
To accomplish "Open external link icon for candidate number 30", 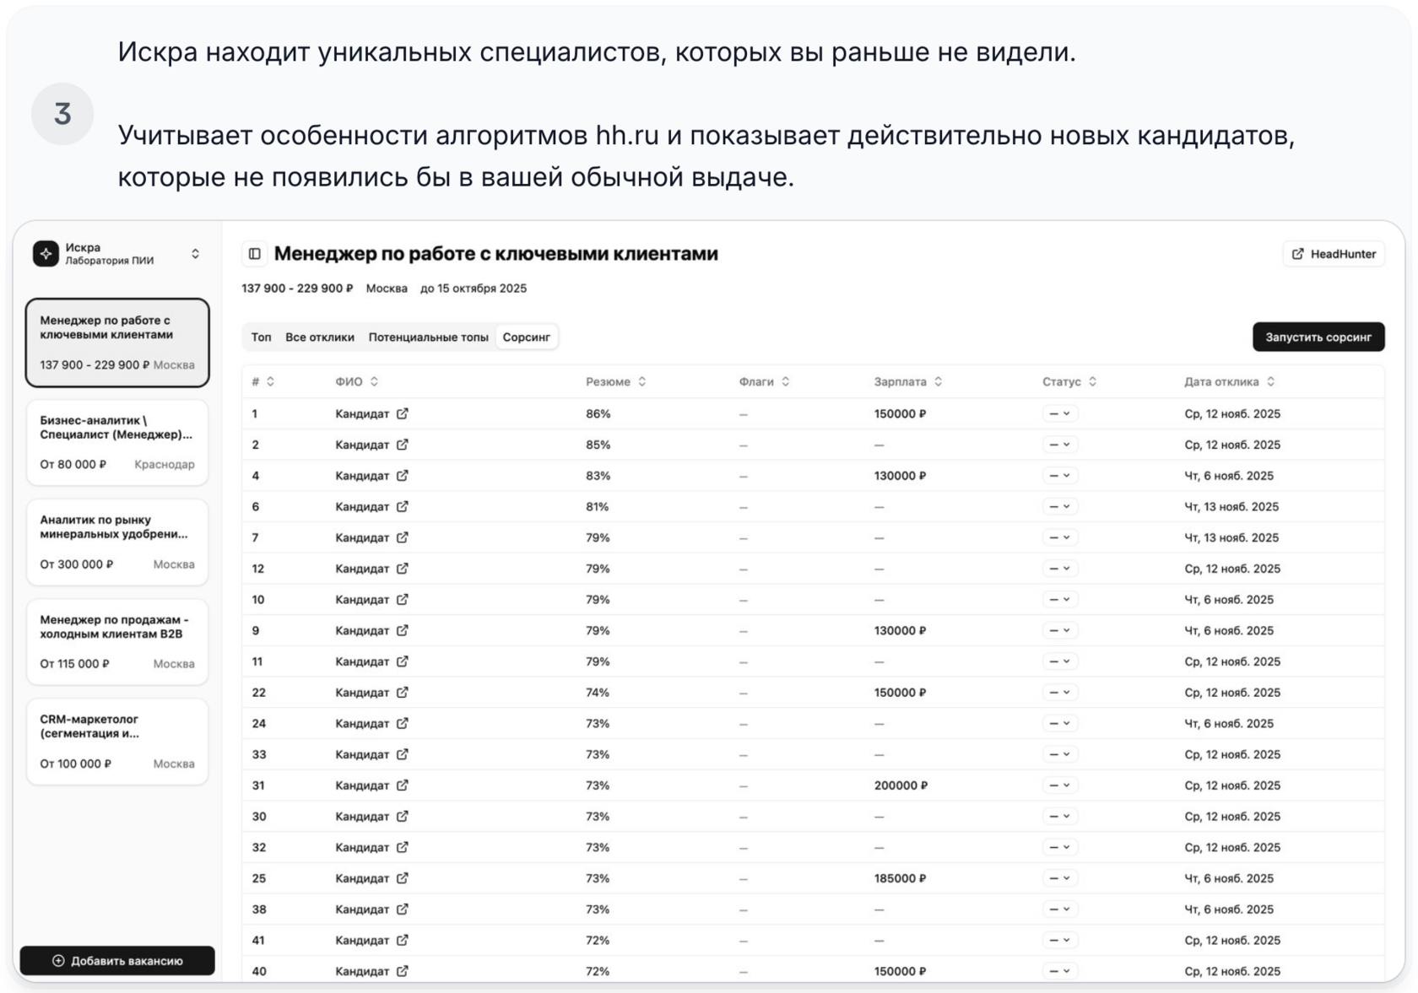I will [403, 817].
